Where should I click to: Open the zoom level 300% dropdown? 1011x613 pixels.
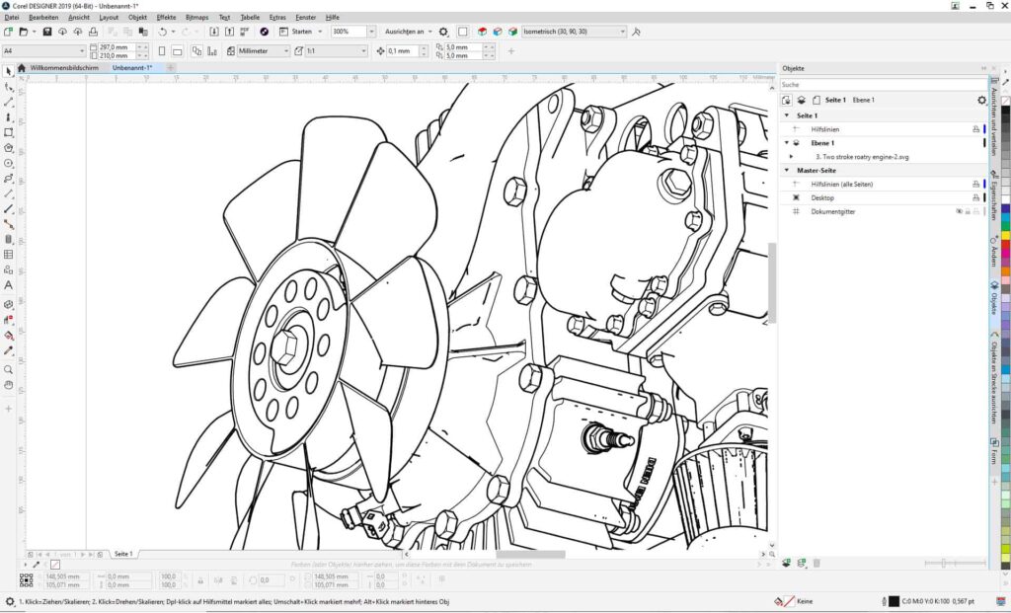click(x=371, y=32)
